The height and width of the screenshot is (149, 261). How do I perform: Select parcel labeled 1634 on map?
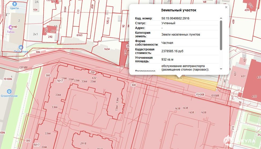(107, 49)
